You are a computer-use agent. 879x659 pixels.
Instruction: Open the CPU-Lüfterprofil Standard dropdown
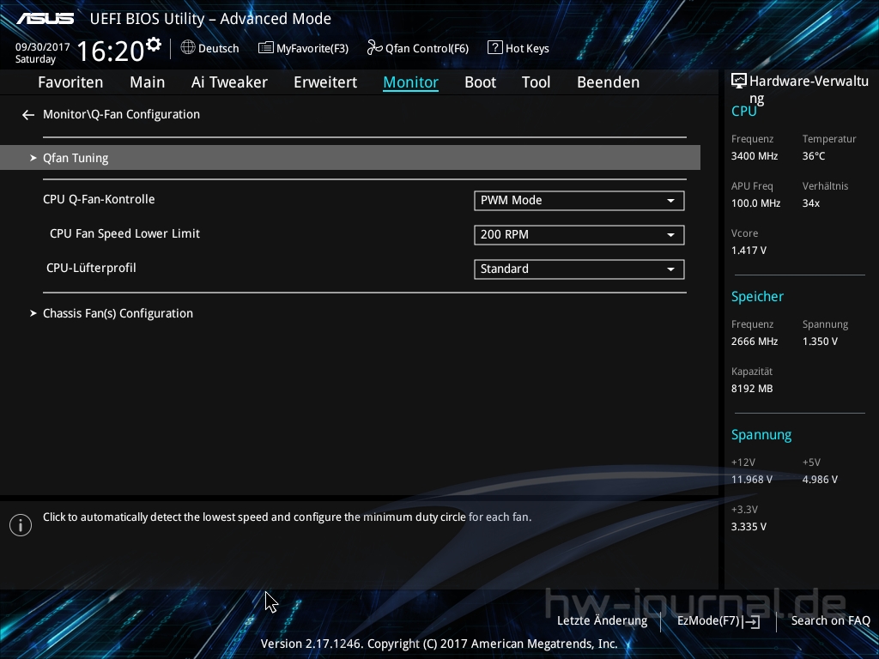(579, 269)
